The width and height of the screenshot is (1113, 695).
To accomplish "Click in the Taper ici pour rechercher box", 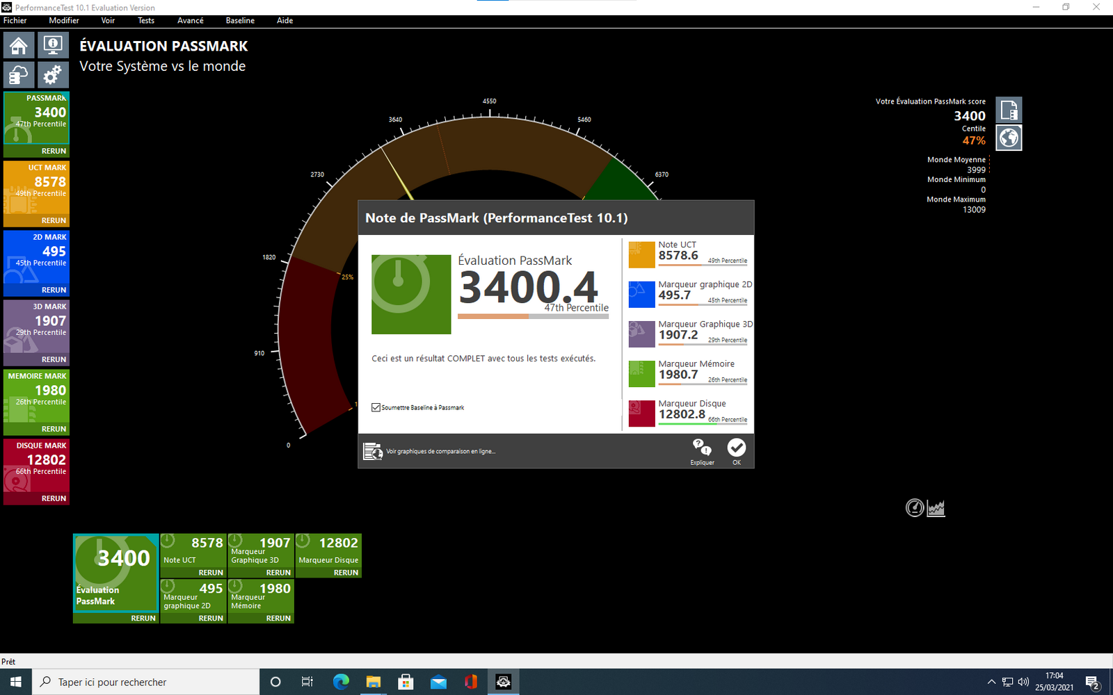I will 146,682.
